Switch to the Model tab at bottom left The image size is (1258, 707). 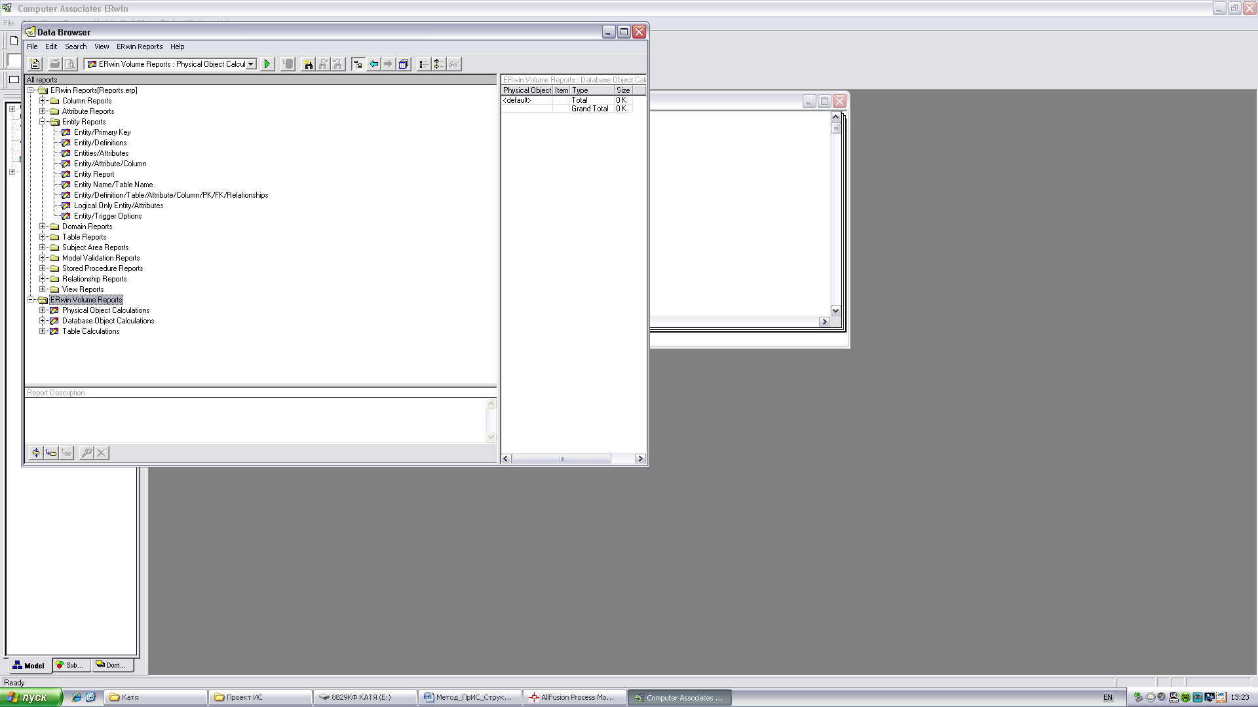pyautogui.click(x=29, y=665)
